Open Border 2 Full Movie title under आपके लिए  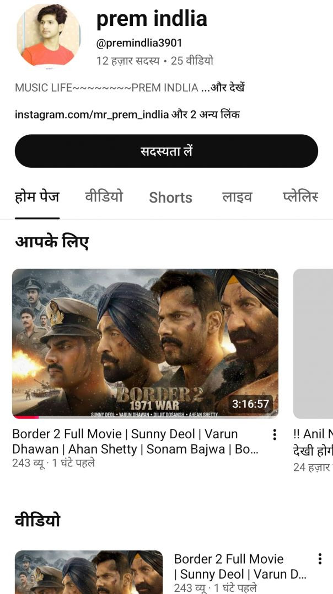pos(135,441)
